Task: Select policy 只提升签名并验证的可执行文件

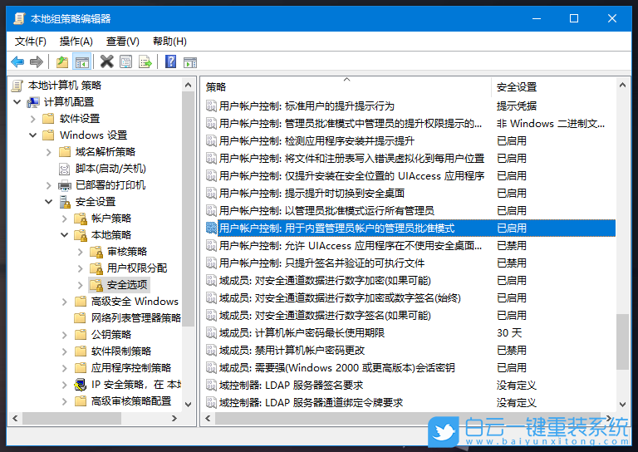Action: tap(321, 263)
